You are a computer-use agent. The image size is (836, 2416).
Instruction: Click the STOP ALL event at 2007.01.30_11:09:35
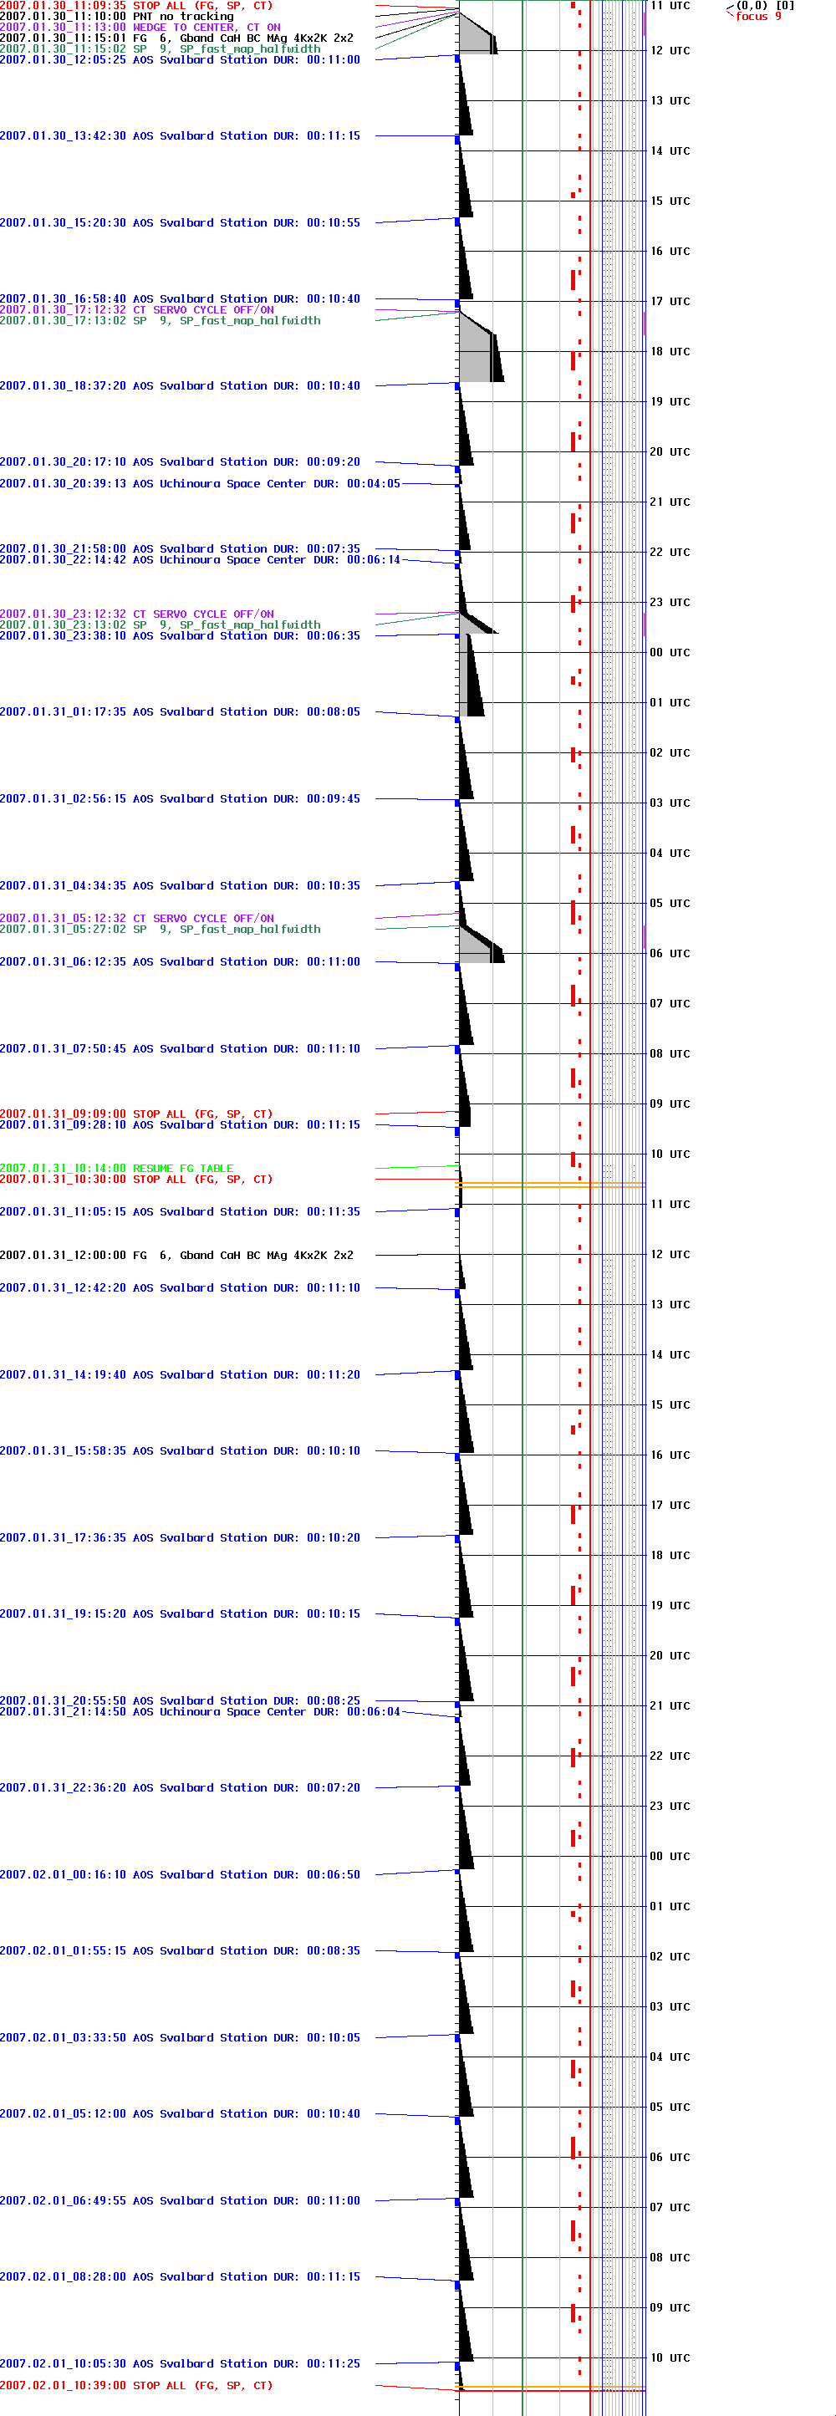[x=136, y=6]
